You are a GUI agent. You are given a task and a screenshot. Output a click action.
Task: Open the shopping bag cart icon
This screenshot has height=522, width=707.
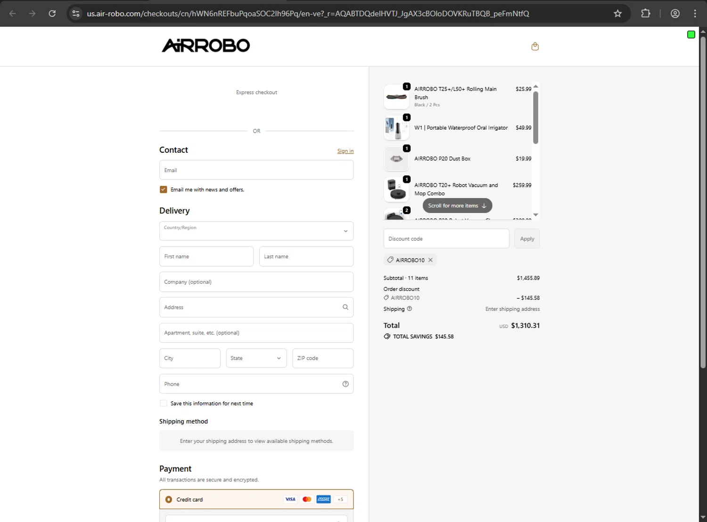click(535, 46)
